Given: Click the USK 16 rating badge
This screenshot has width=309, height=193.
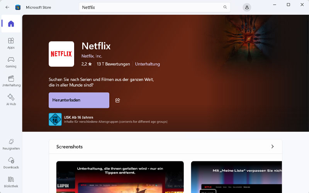Looking at the screenshot, I should pyautogui.click(x=55, y=119).
